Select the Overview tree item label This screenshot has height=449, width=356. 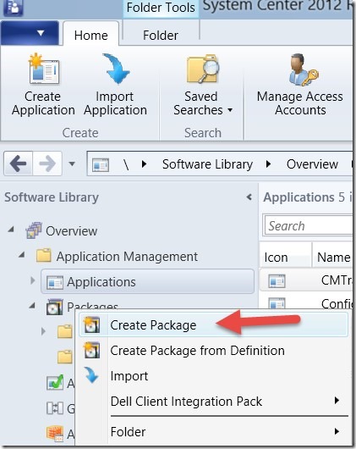pos(71,231)
